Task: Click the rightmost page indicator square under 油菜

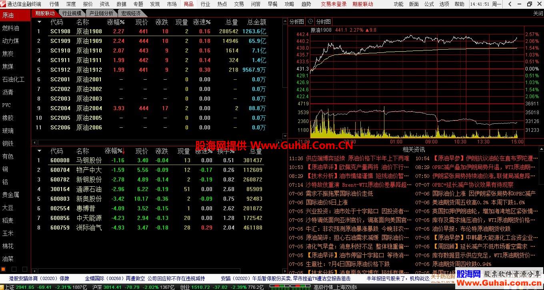Action: click(25, 269)
